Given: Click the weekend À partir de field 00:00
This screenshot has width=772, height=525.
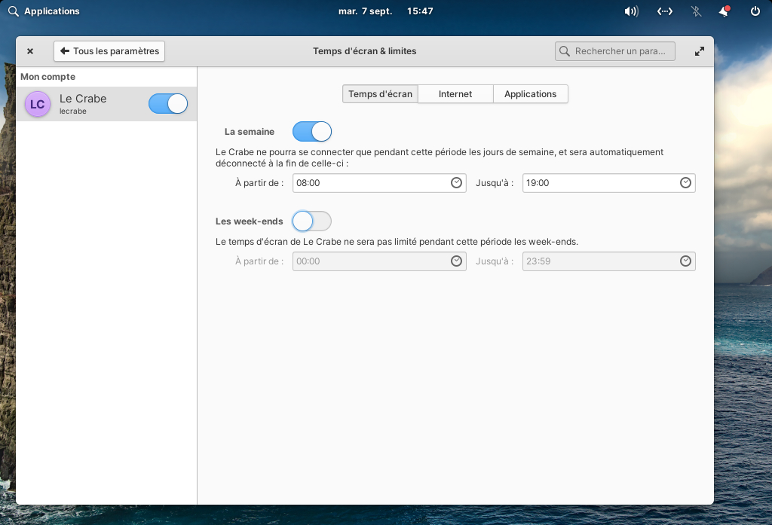Looking at the screenshot, I should (379, 261).
